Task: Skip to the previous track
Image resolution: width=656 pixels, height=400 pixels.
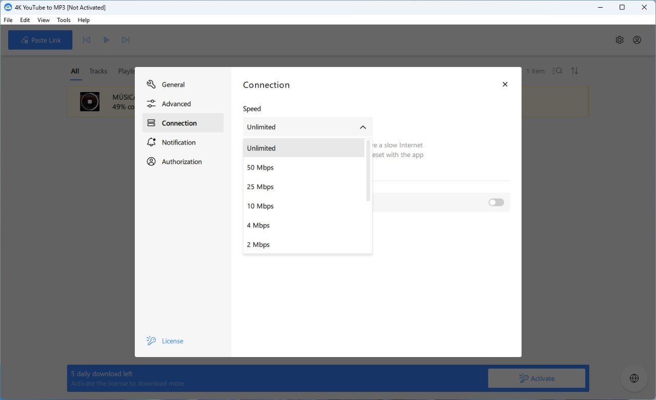Action: tap(87, 40)
